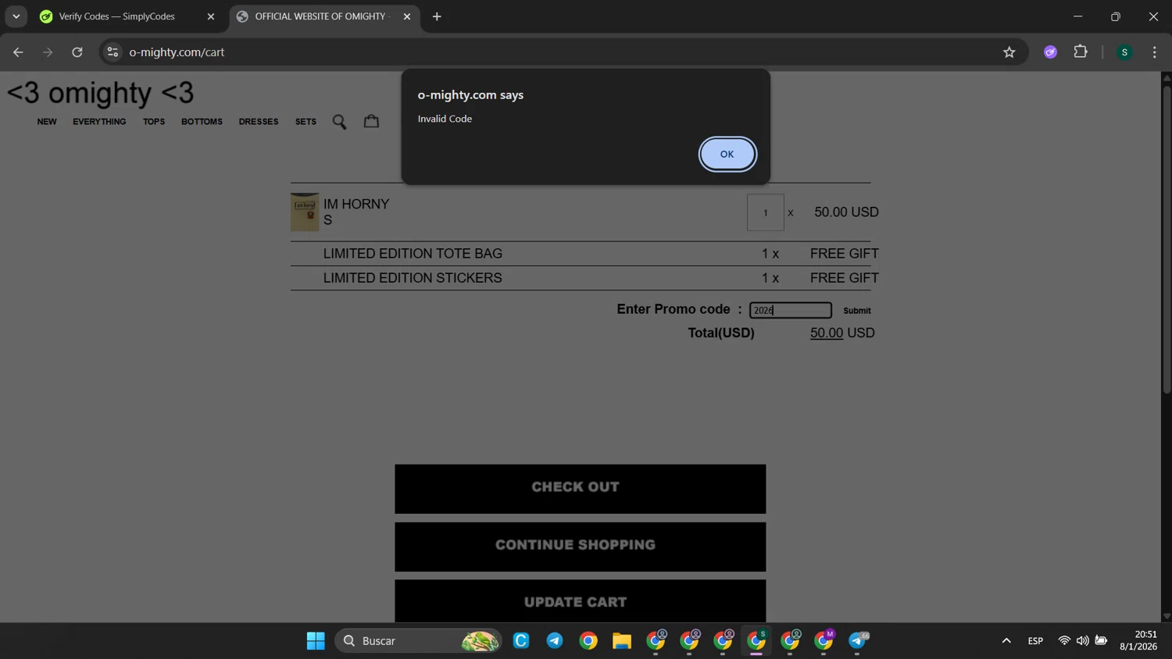Open a new browser tab
1172x659 pixels.
tap(437, 16)
